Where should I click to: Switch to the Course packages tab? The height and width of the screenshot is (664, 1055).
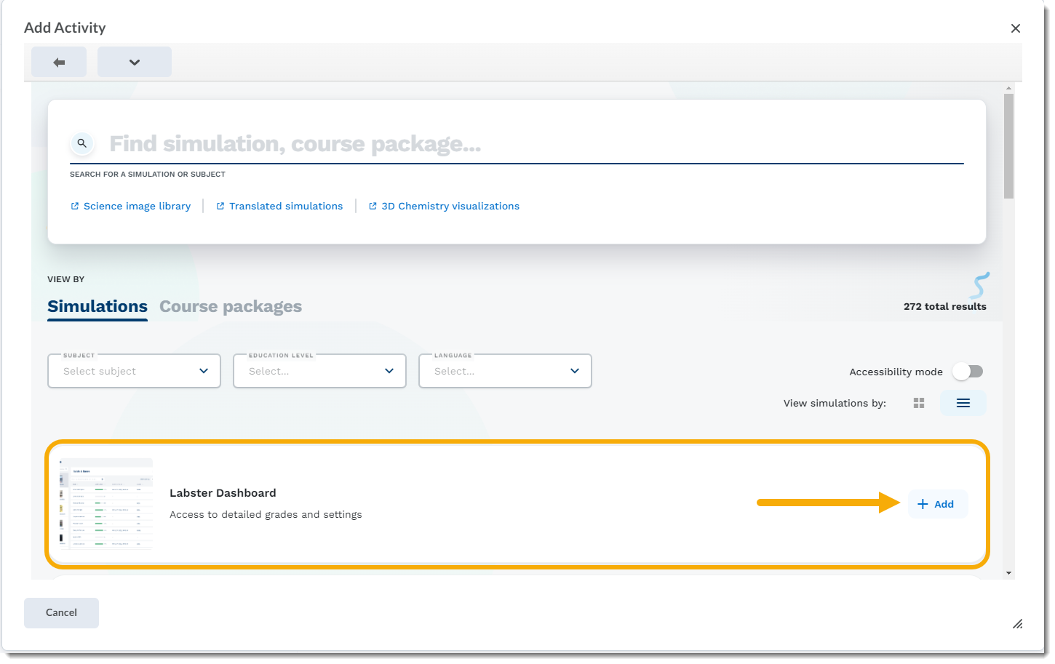(230, 306)
